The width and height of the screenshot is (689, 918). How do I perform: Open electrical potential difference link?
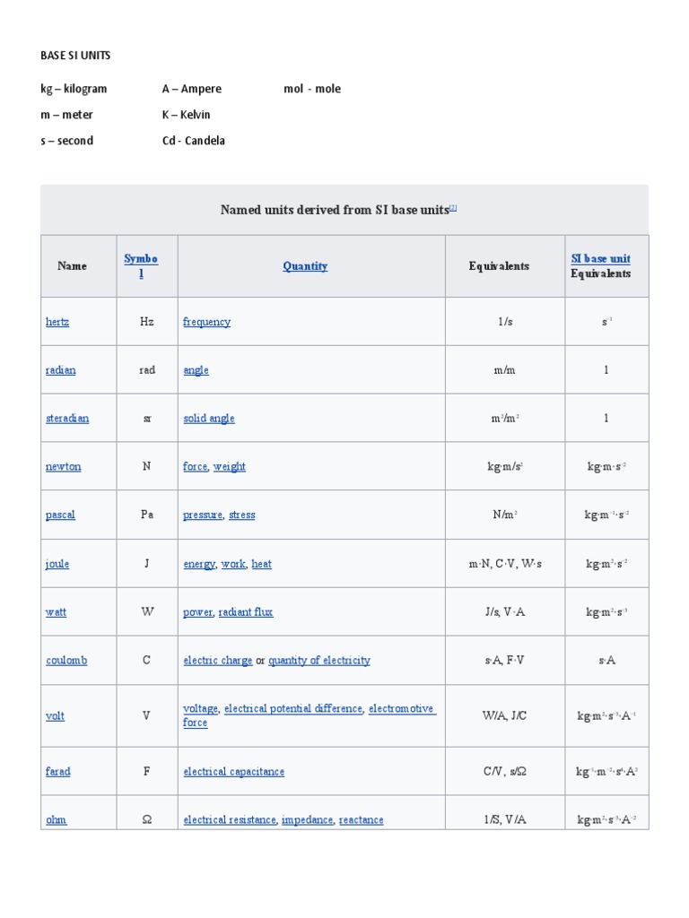293,709
